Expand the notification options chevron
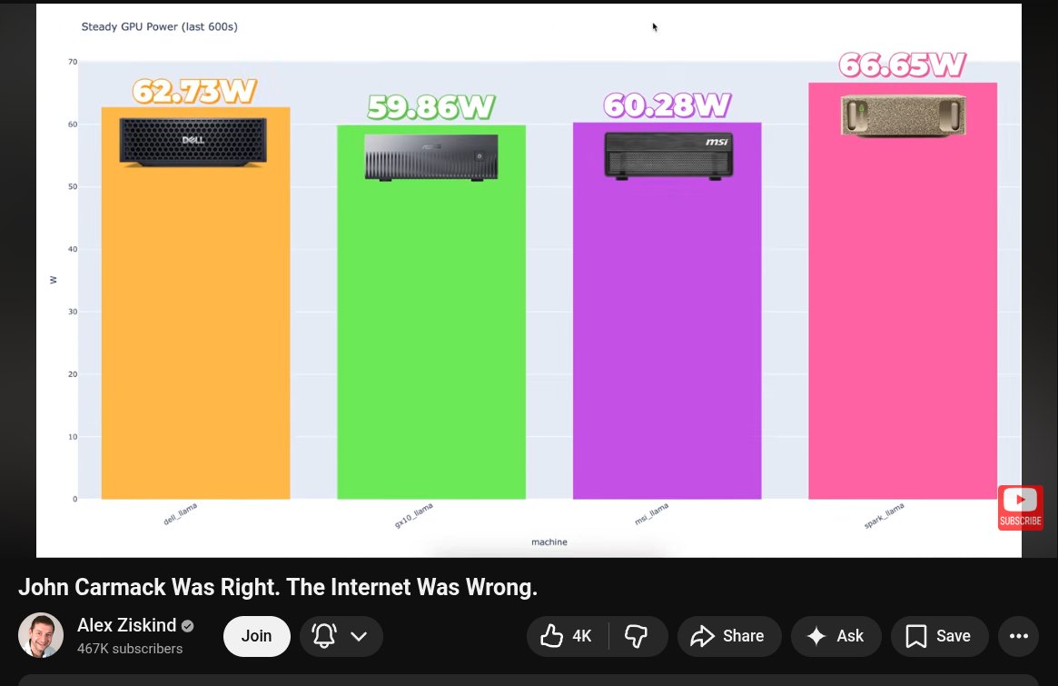This screenshot has width=1058, height=686. tap(359, 636)
